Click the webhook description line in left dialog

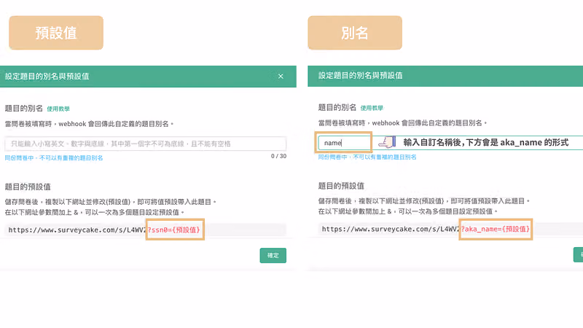point(89,124)
